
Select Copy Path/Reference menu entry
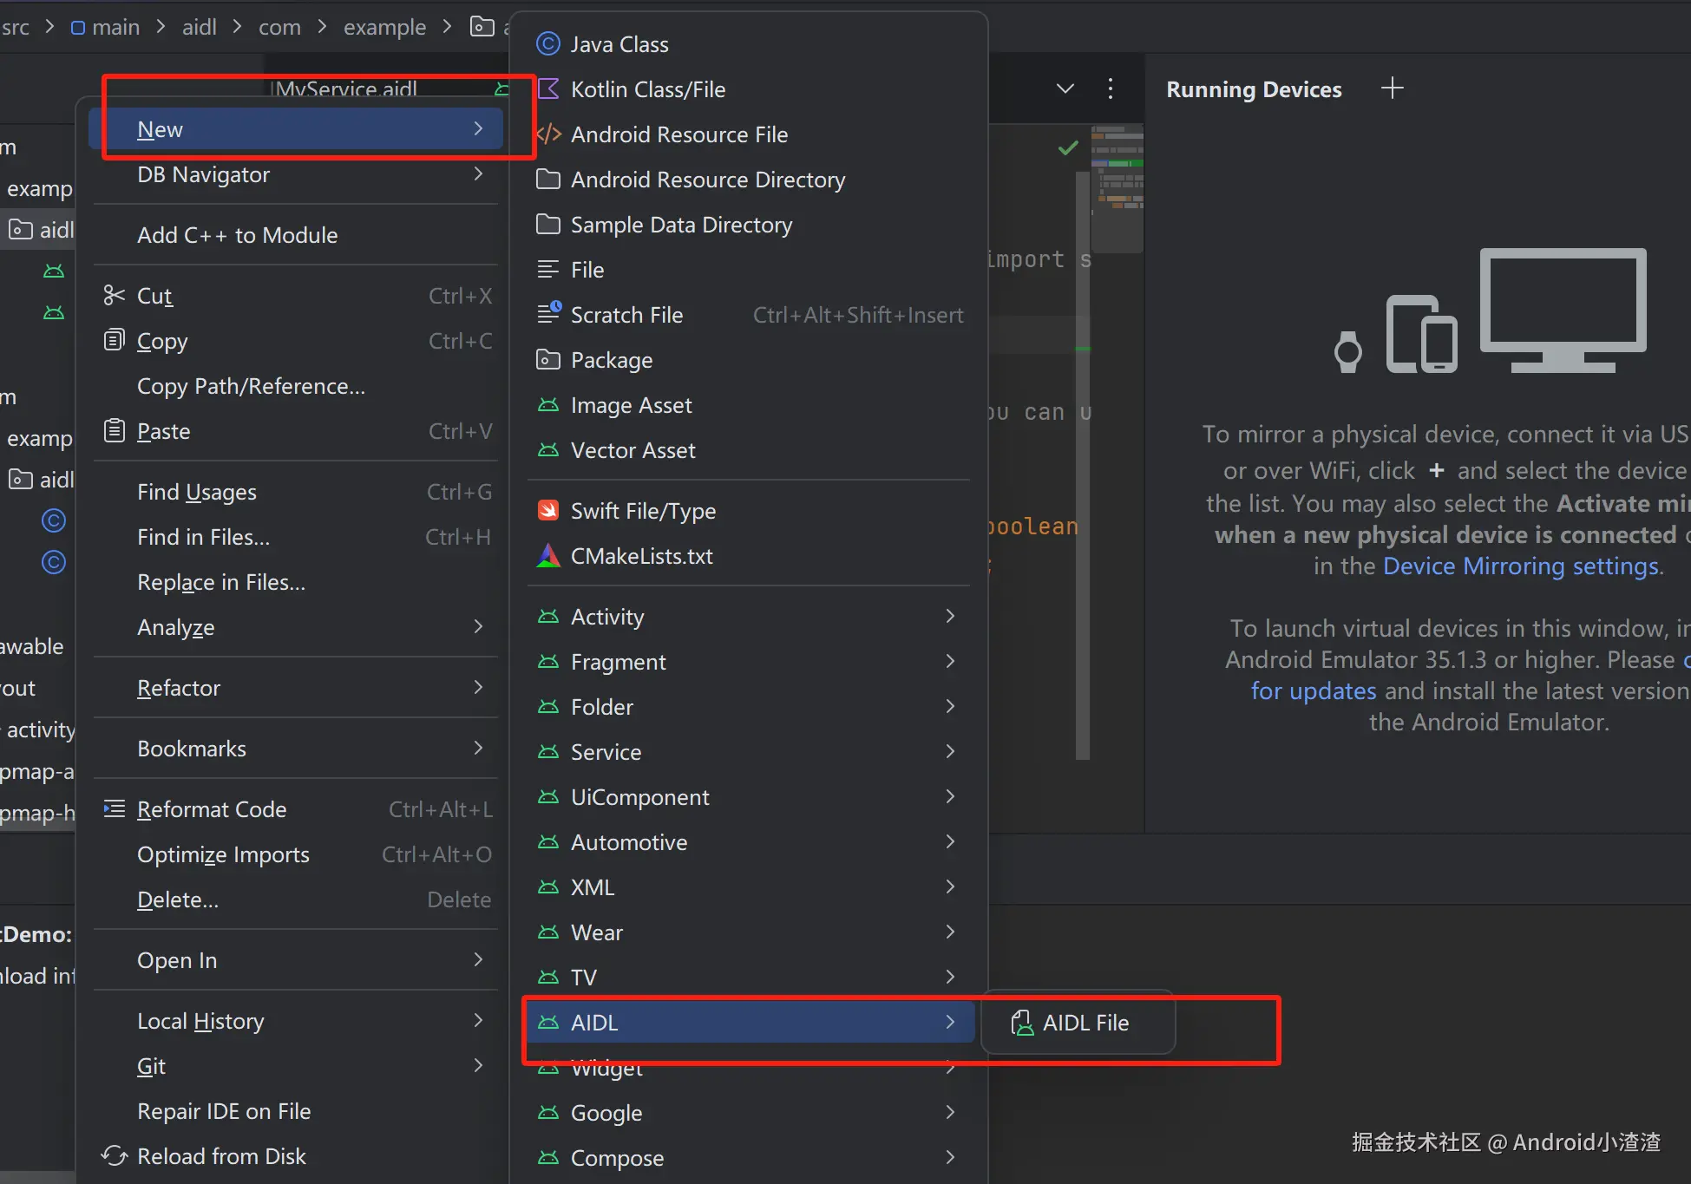[251, 386]
